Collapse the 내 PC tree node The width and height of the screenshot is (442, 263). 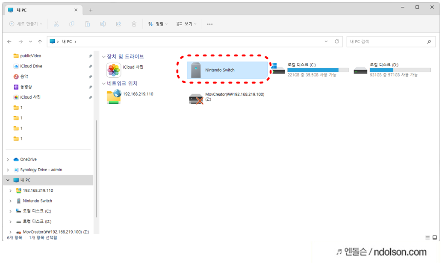[8, 180]
